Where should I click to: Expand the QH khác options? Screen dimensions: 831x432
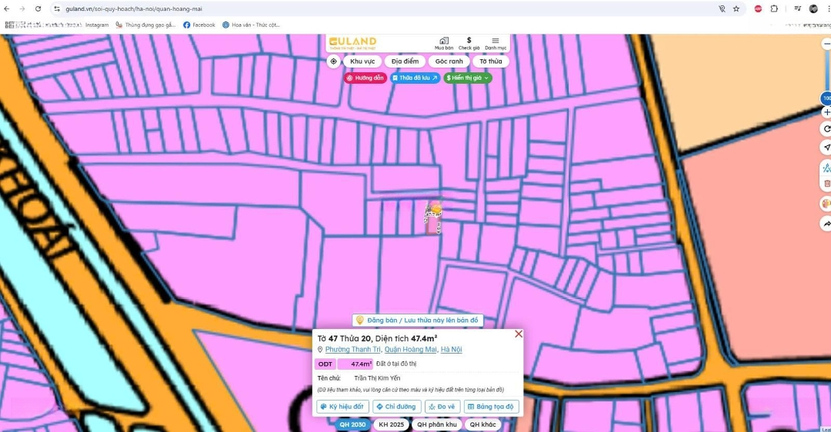click(482, 424)
